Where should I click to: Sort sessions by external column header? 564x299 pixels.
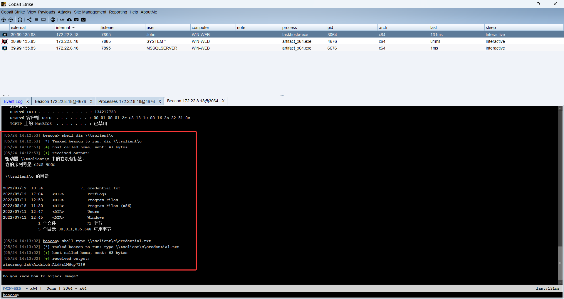coord(32,28)
